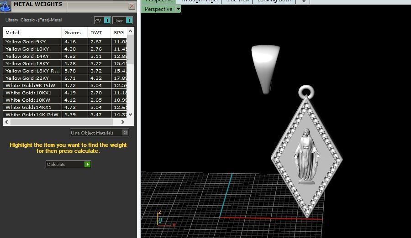Switch to the Side View tab
This screenshot has width=411, height=238.
tap(237, 1)
